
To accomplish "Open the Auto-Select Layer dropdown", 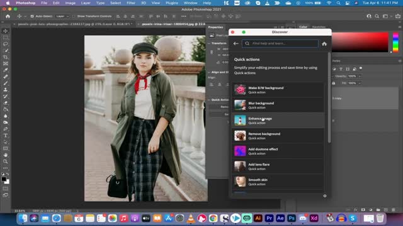I will click(x=62, y=16).
